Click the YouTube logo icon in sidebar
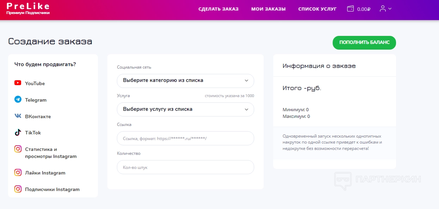This screenshot has width=439, height=209. 18,83
